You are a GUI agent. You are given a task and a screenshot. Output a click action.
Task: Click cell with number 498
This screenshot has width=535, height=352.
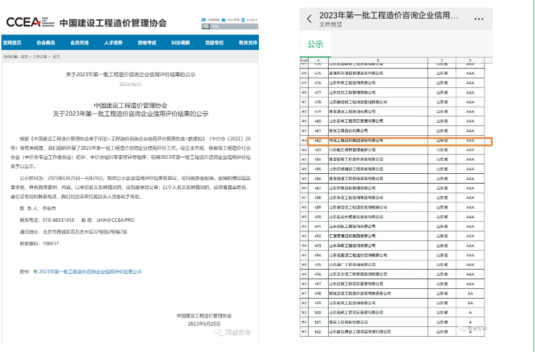point(318,293)
